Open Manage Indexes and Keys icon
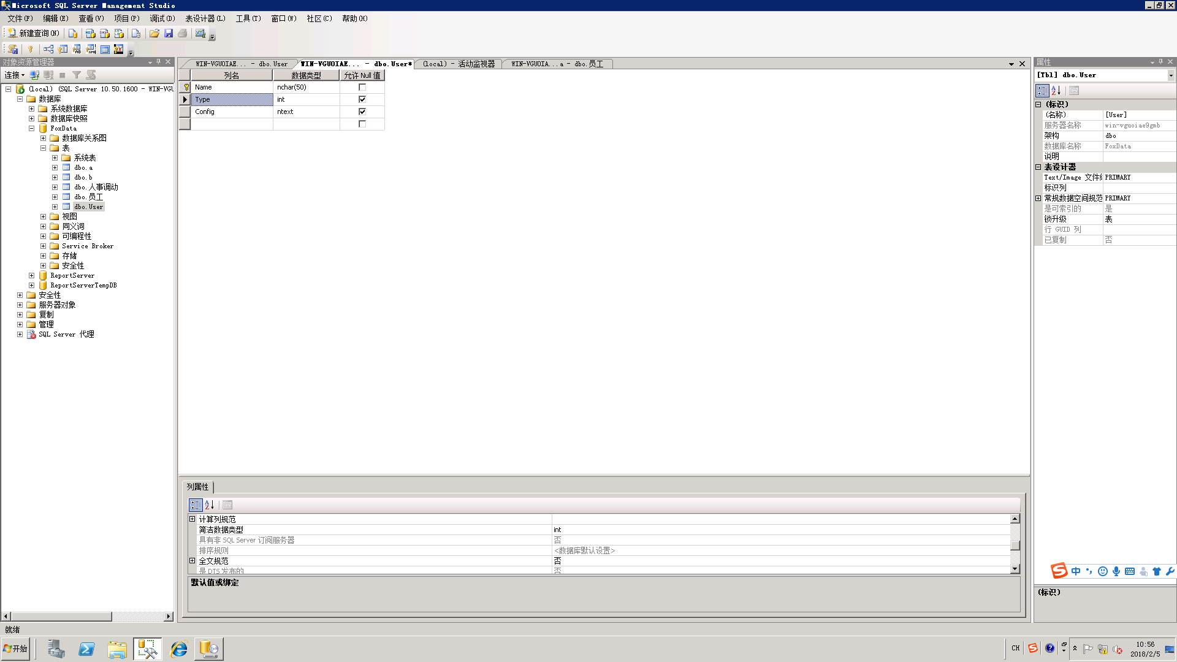Image resolution: width=1177 pixels, height=662 pixels. point(63,49)
